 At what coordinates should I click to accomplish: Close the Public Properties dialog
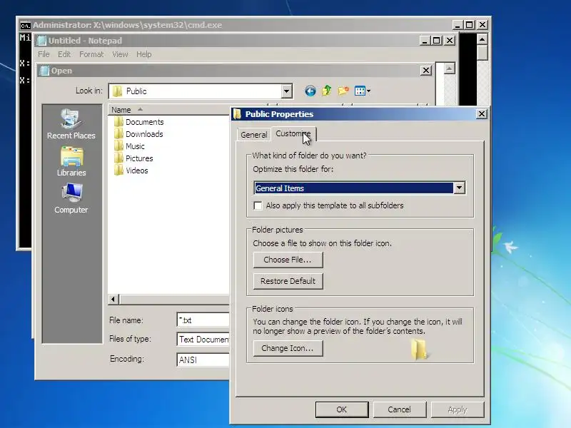point(481,114)
